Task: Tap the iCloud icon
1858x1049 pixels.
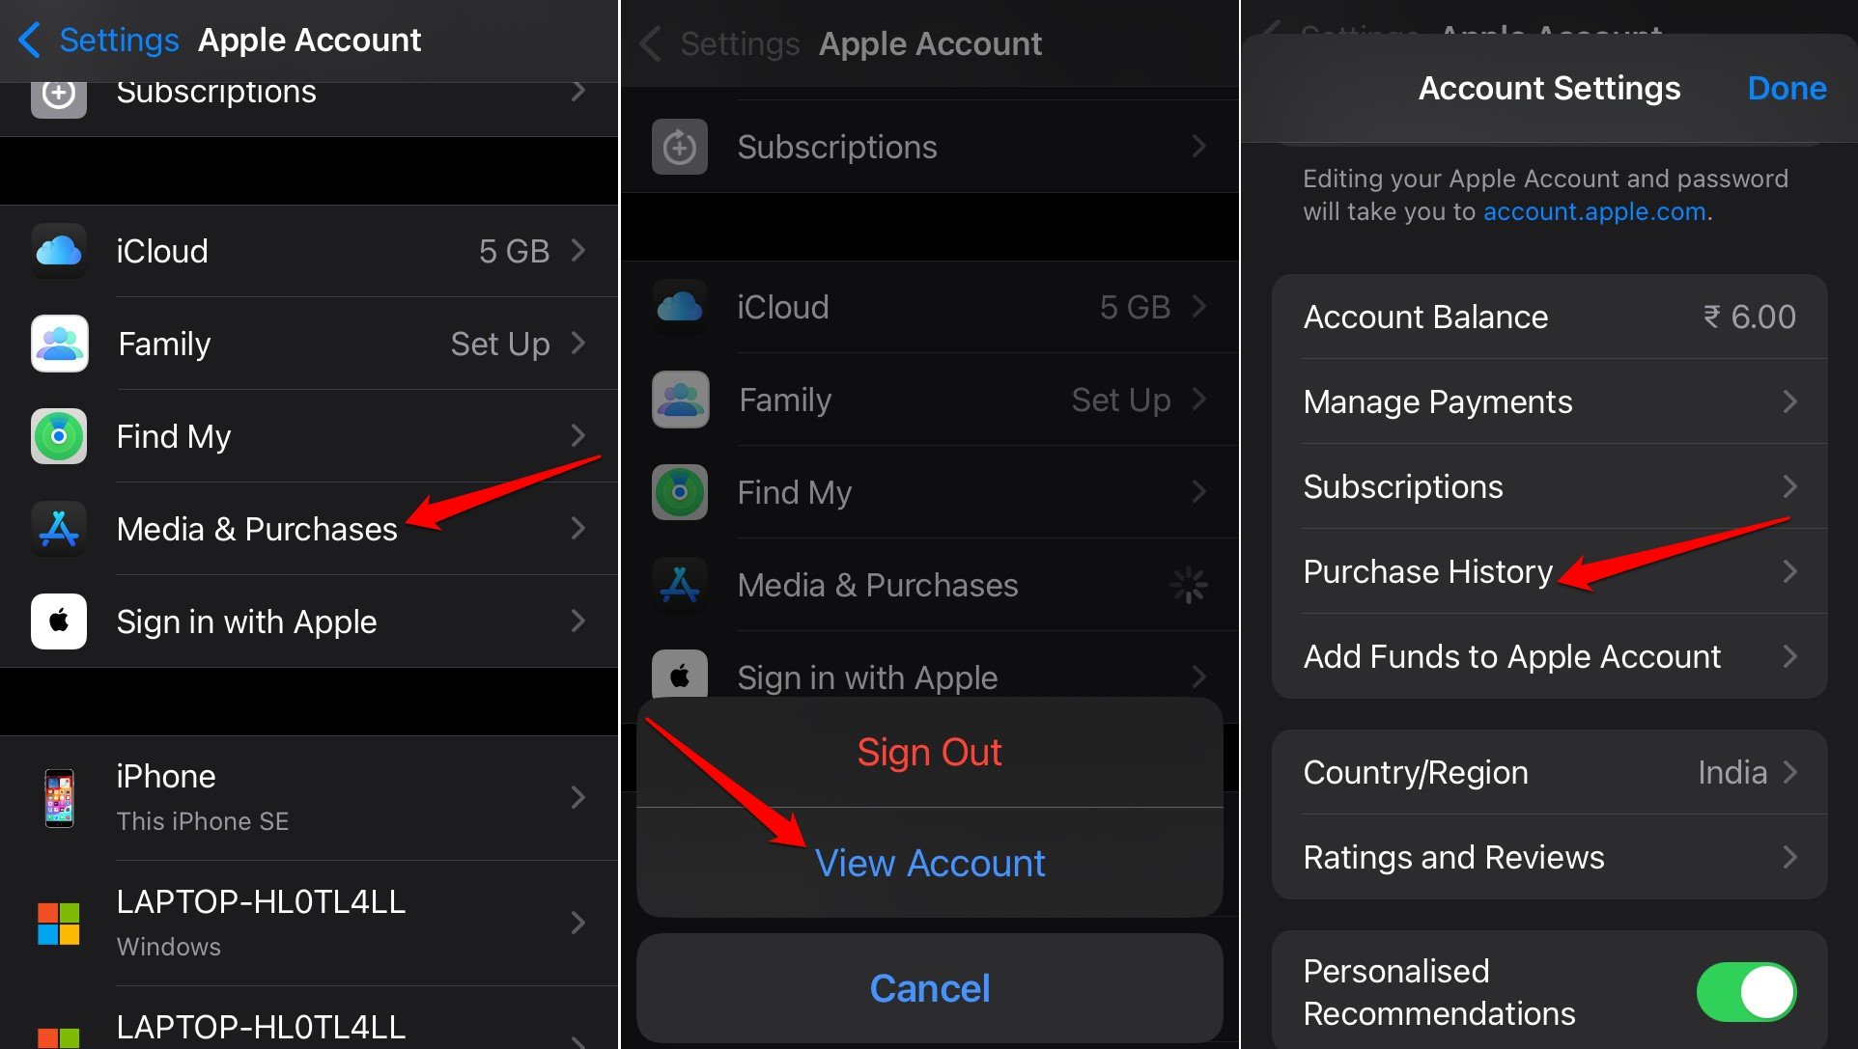Action: [59, 251]
